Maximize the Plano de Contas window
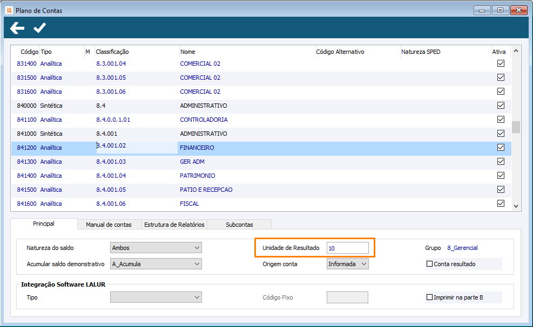533x327 pixels. tap(500, 11)
